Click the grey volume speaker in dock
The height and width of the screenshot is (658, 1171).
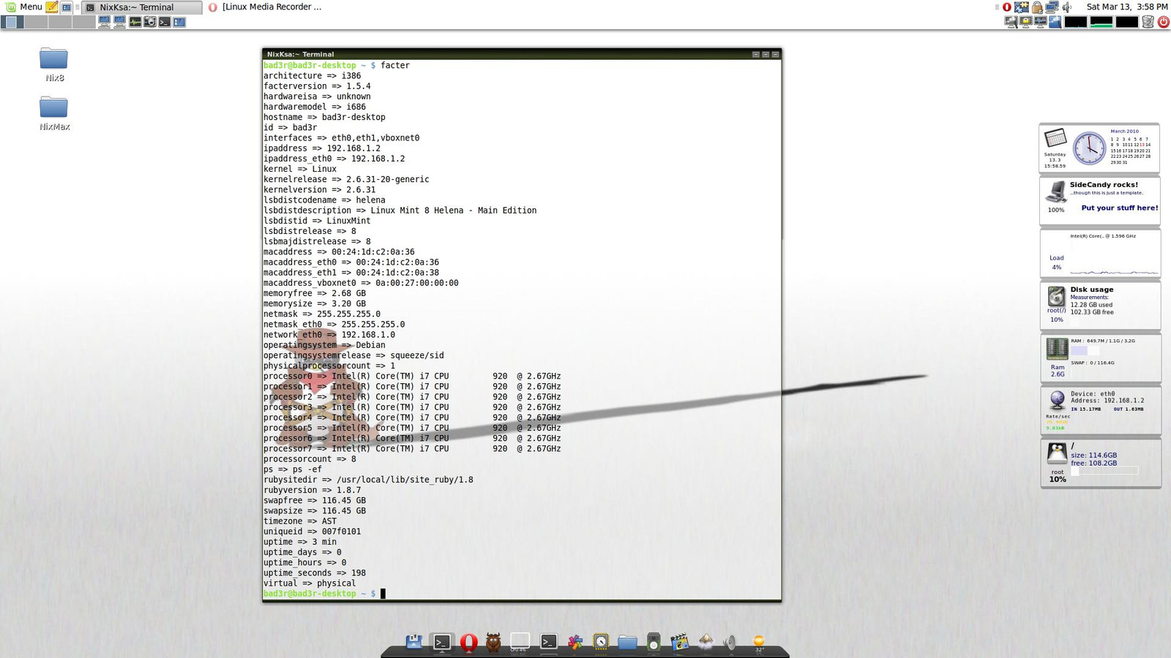pyautogui.click(x=730, y=642)
